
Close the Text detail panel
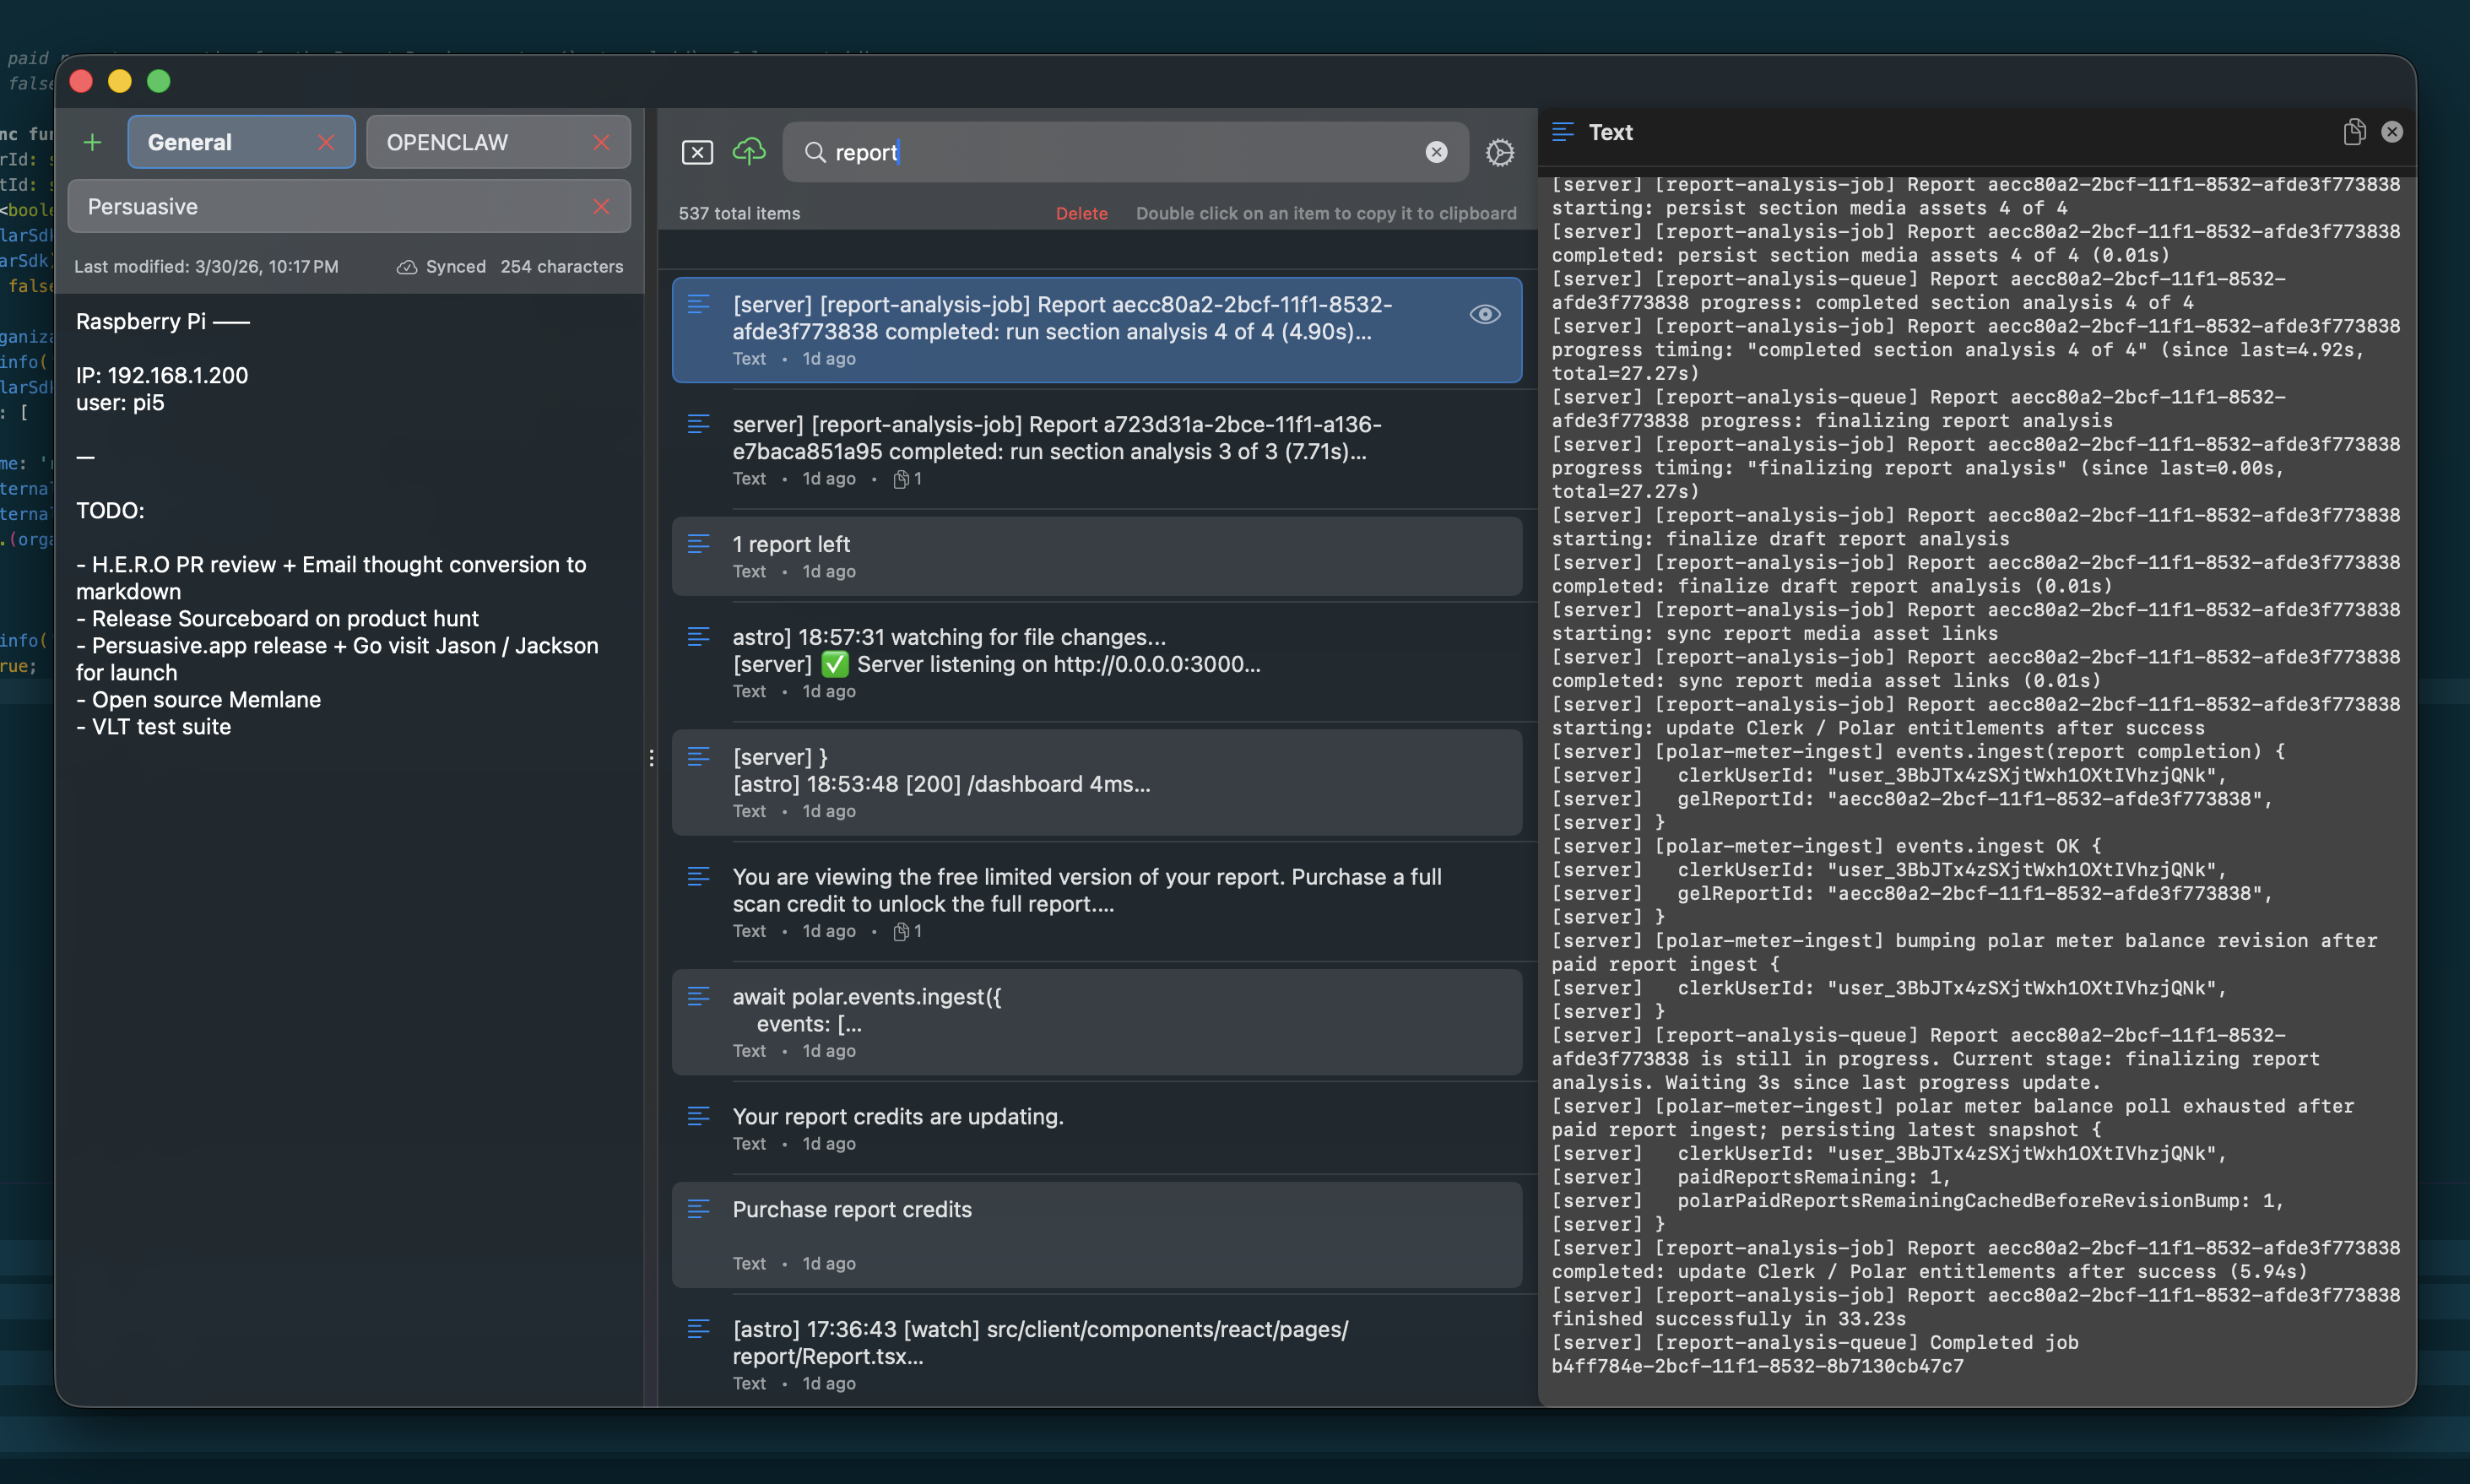coord(2392,131)
